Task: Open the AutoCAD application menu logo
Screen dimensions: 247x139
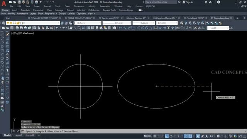Action: tap(3, 3)
